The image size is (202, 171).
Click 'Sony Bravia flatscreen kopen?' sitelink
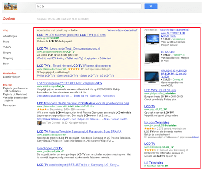tap(53, 119)
